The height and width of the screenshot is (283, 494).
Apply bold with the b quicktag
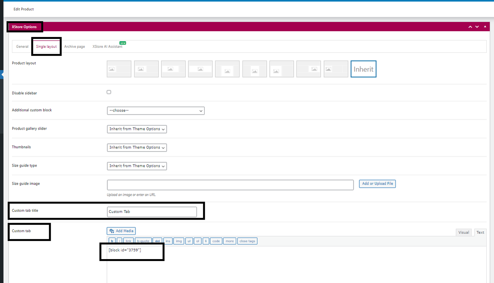[112, 241]
